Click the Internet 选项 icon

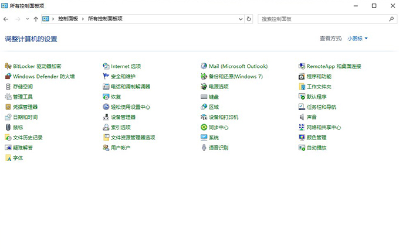coord(106,66)
